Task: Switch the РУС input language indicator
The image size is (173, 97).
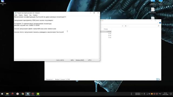Action: [x=160, y=94]
